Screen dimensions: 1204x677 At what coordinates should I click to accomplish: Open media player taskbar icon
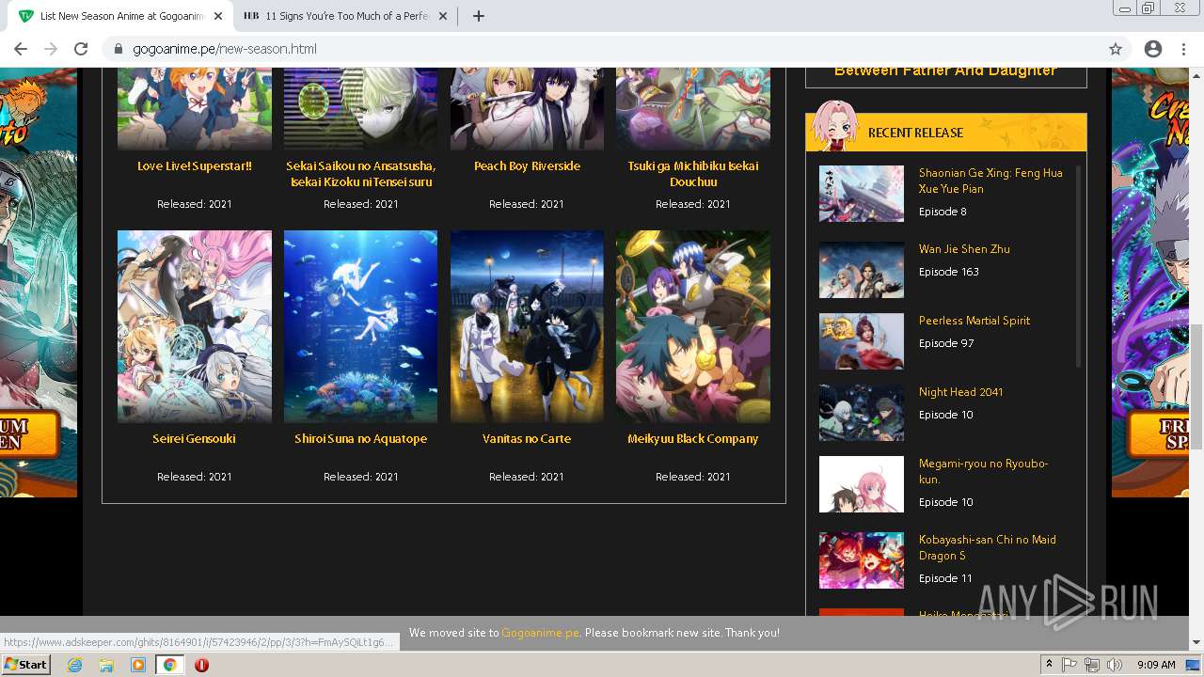138,665
